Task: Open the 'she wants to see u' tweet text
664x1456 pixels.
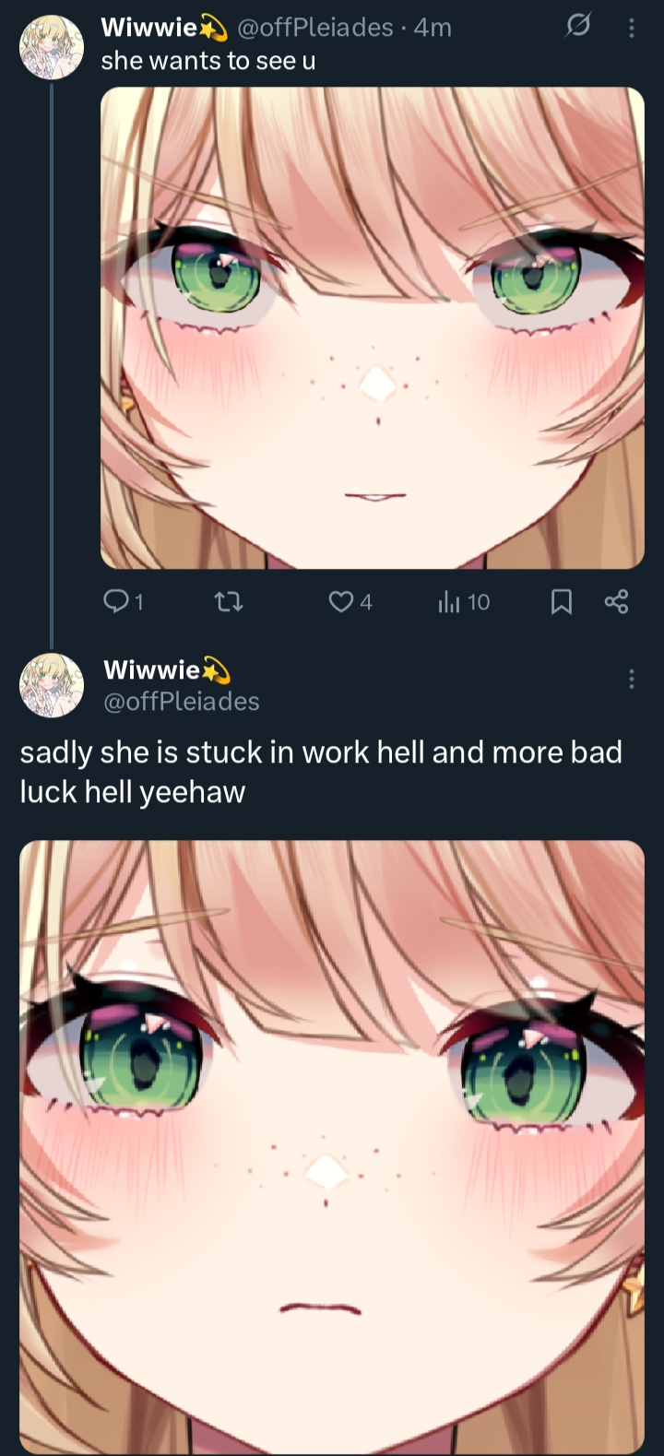Action: pos(208,61)
